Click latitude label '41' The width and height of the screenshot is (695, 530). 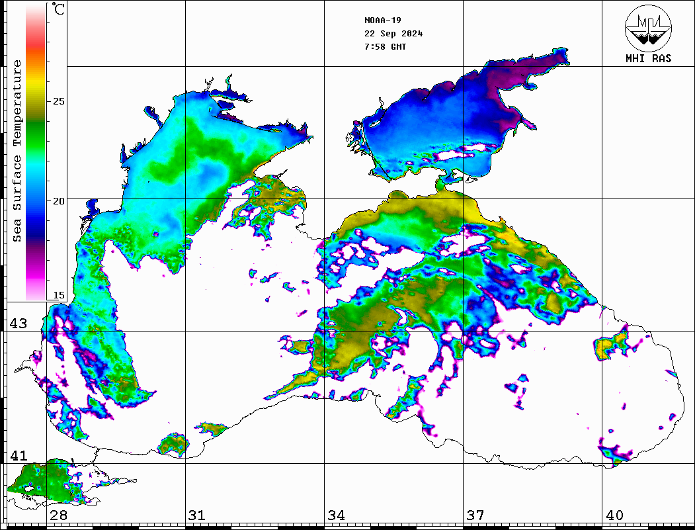pyautogui.click(x=19, y=456)
